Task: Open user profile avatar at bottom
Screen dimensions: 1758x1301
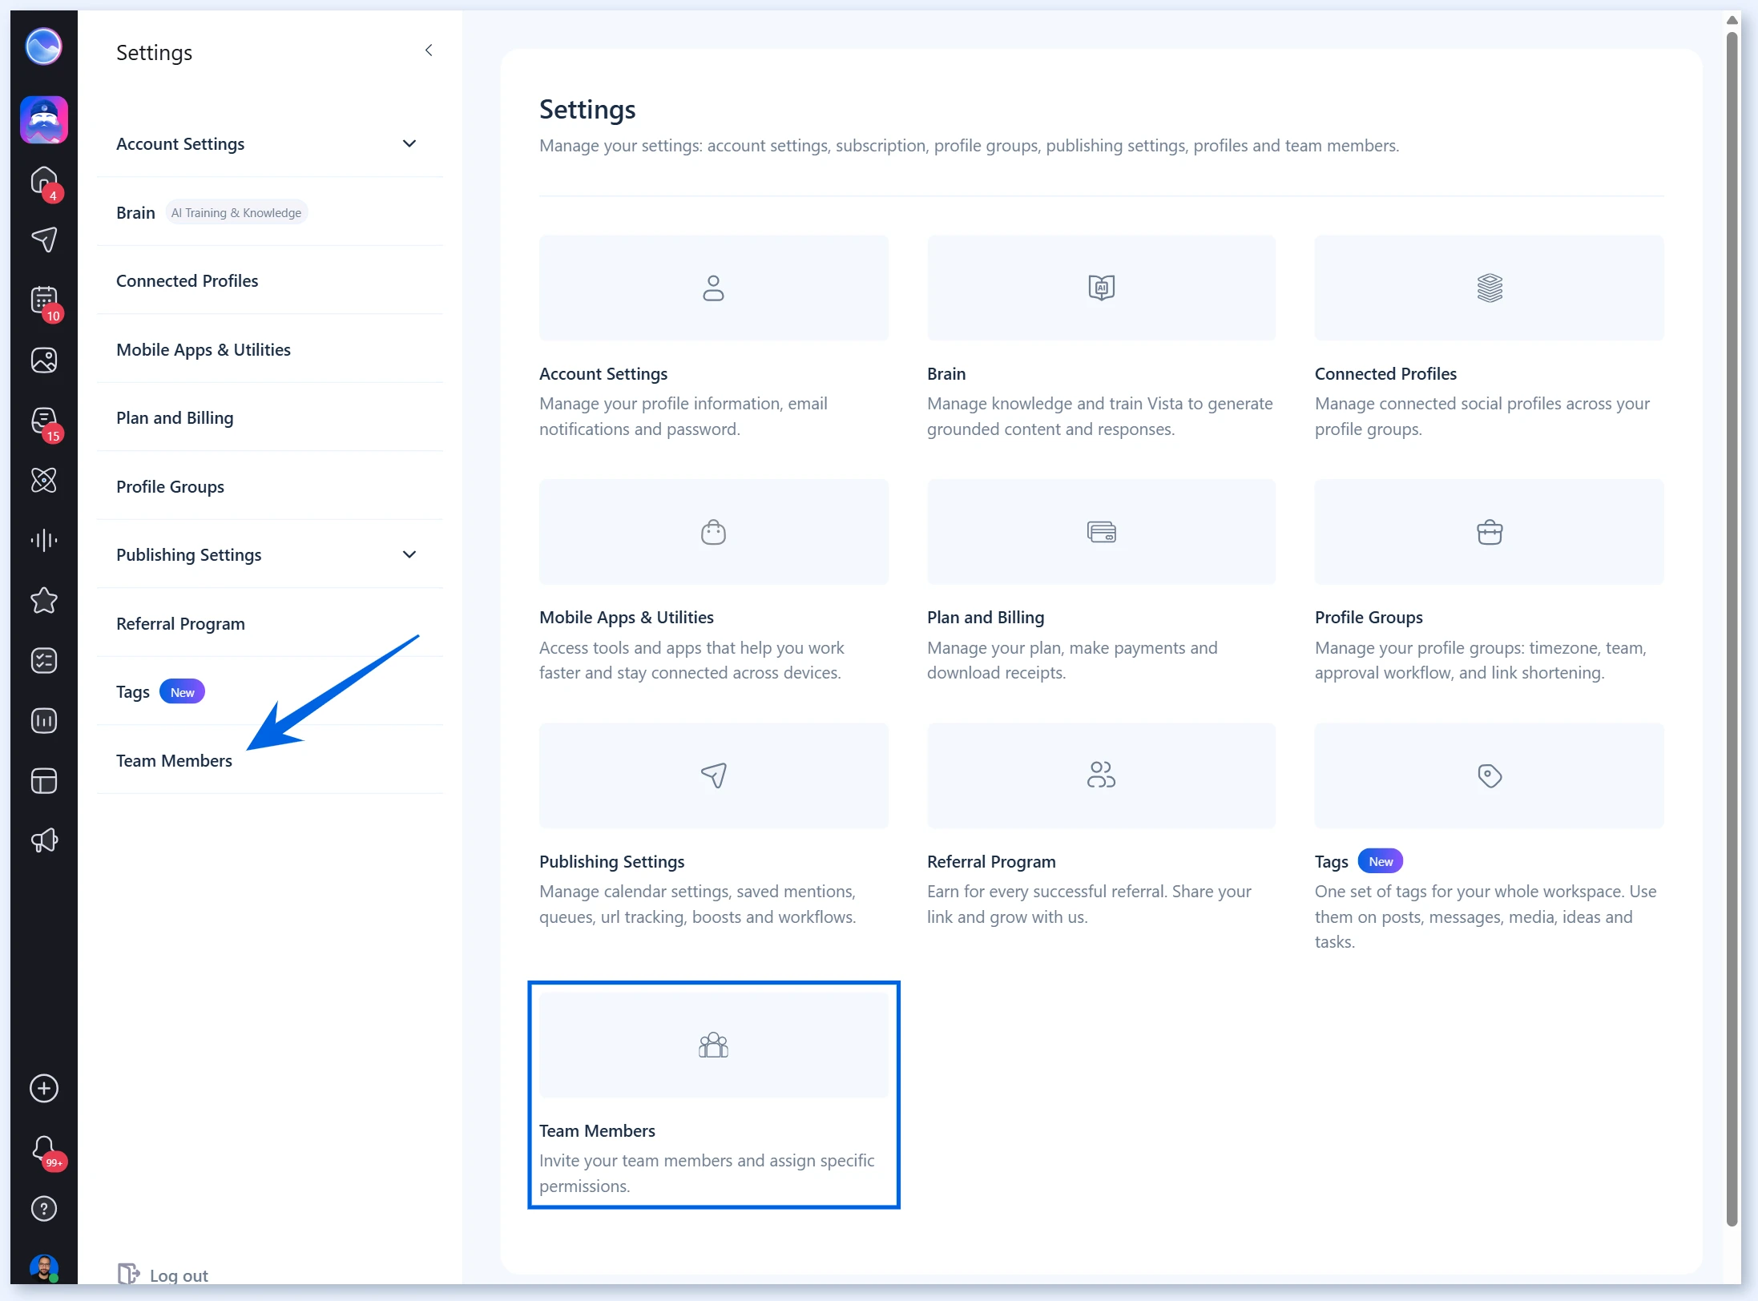Action: 44,1268
